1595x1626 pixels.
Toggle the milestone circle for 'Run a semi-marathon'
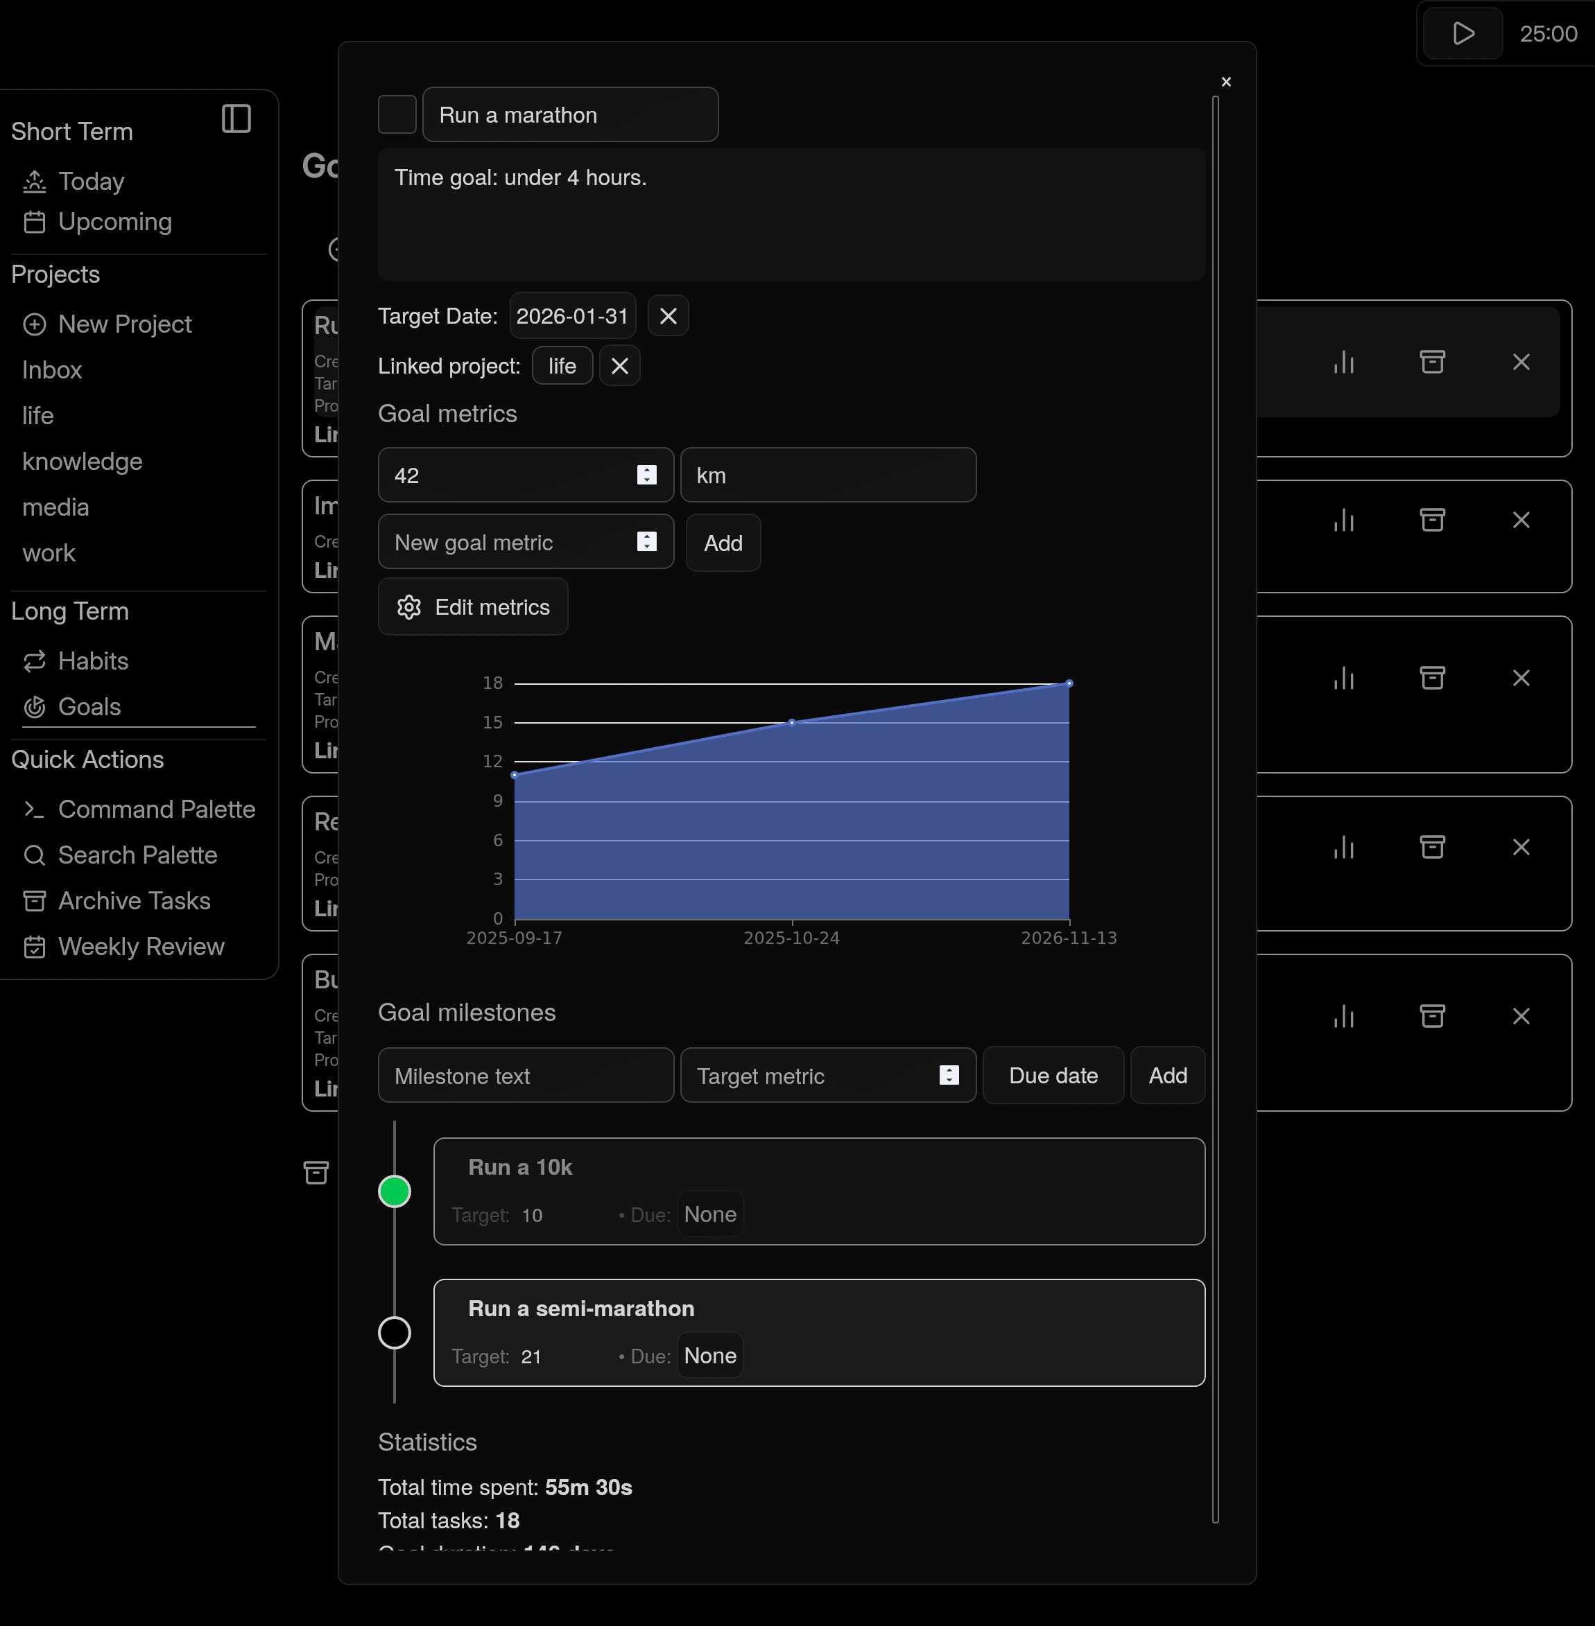(x=395, y=1333)
